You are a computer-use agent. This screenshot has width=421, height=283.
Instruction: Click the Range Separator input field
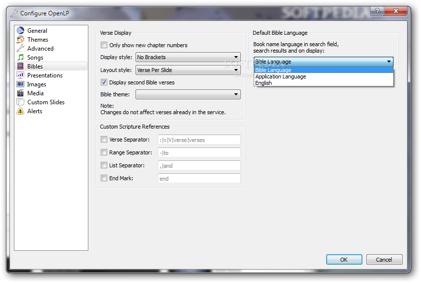(199, 152)
